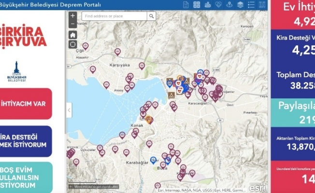Open the layers list widget
This screenshot has height=193, width=315.
tap(240, 5)
